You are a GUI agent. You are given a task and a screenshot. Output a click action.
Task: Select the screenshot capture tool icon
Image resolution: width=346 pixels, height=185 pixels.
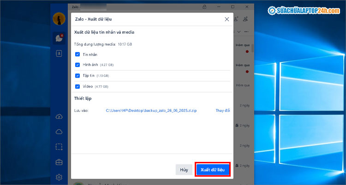pyautogui.click(x=59, y=147)
